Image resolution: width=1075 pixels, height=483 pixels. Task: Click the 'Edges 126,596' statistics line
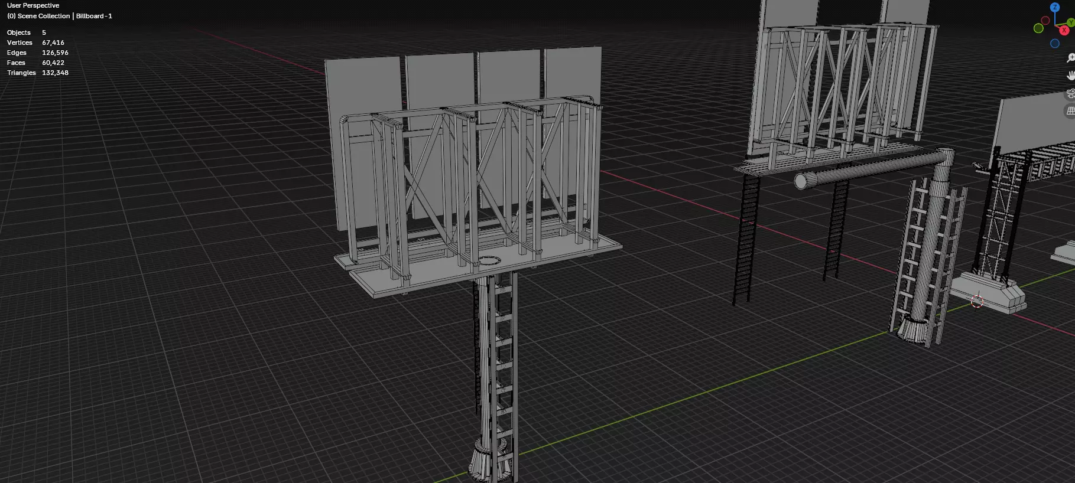coord(38,53)
